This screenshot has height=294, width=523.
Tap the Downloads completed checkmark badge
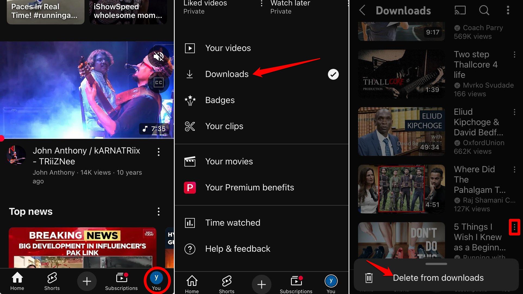pyautogui.click(x=333, y=74)
